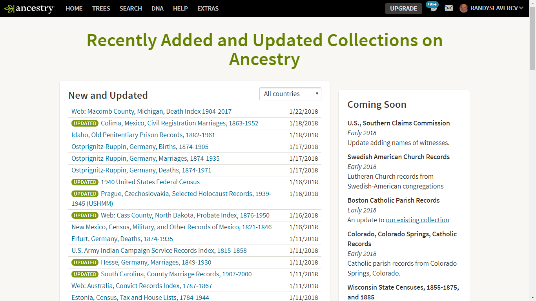Open Erfurt, Germany, Deaths link
This screenshot has height=301, width=536.
point(122,239)
